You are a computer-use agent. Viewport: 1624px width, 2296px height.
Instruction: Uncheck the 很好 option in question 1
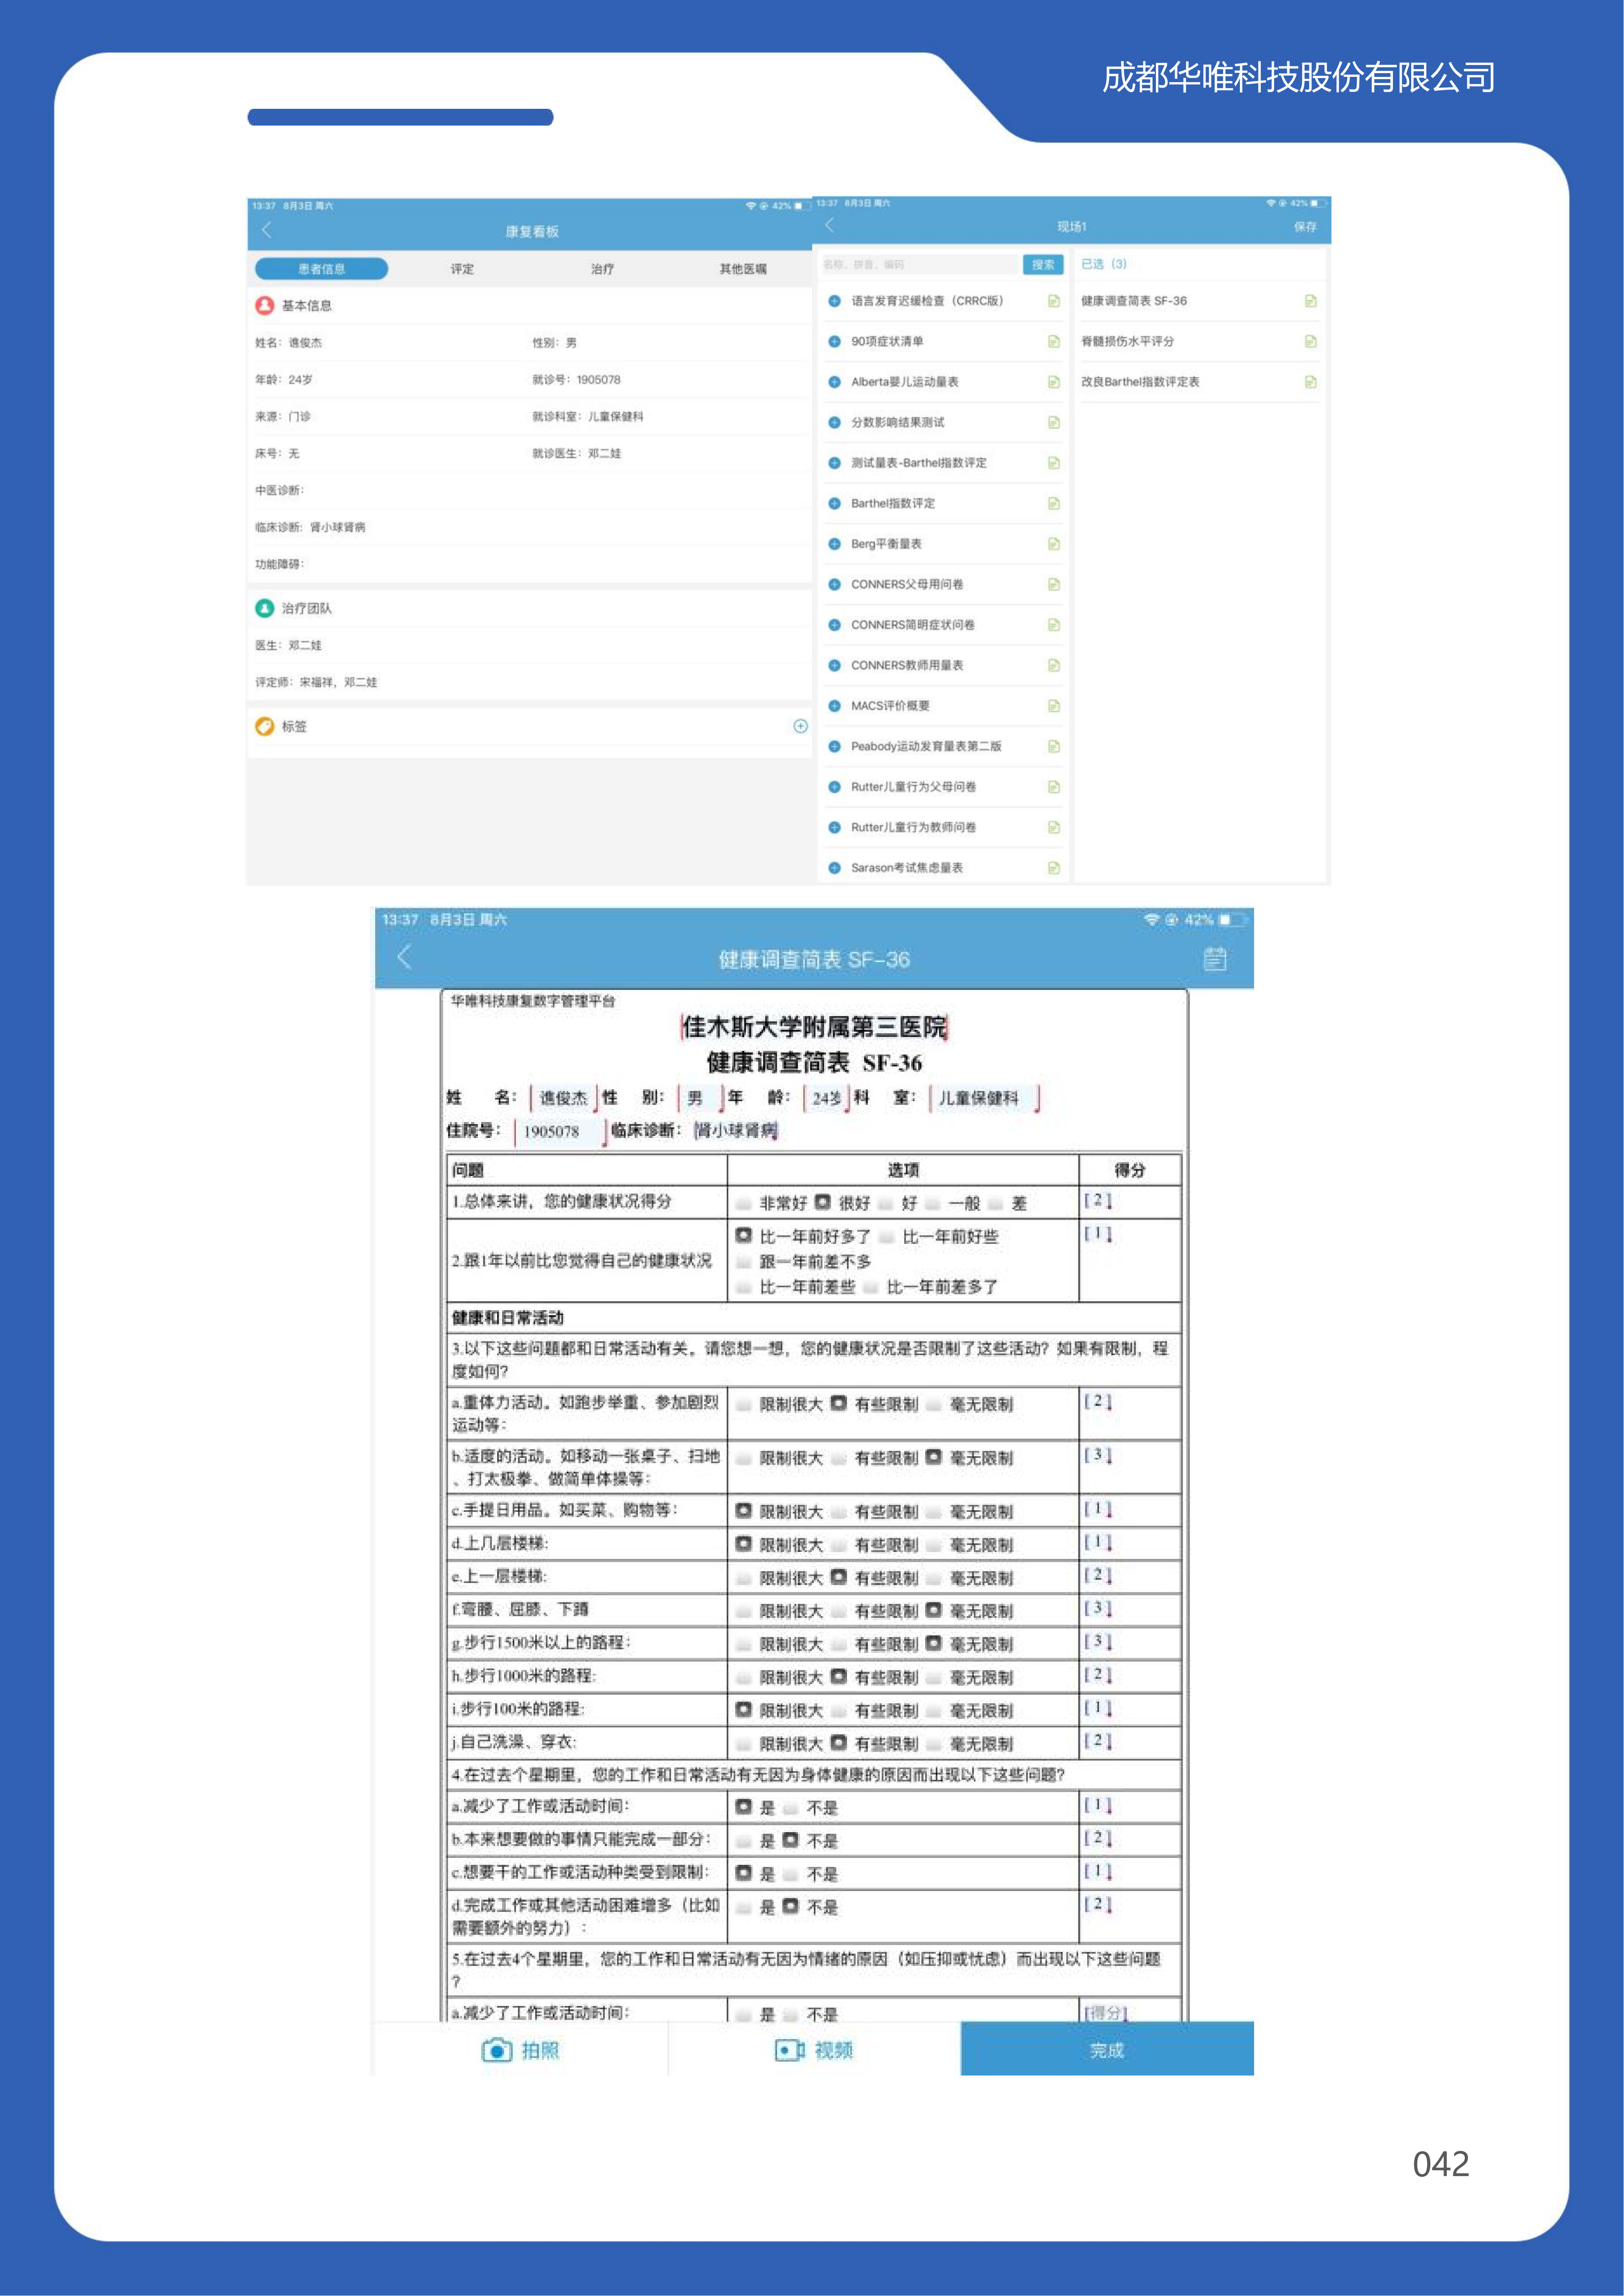pos(822,1202)
